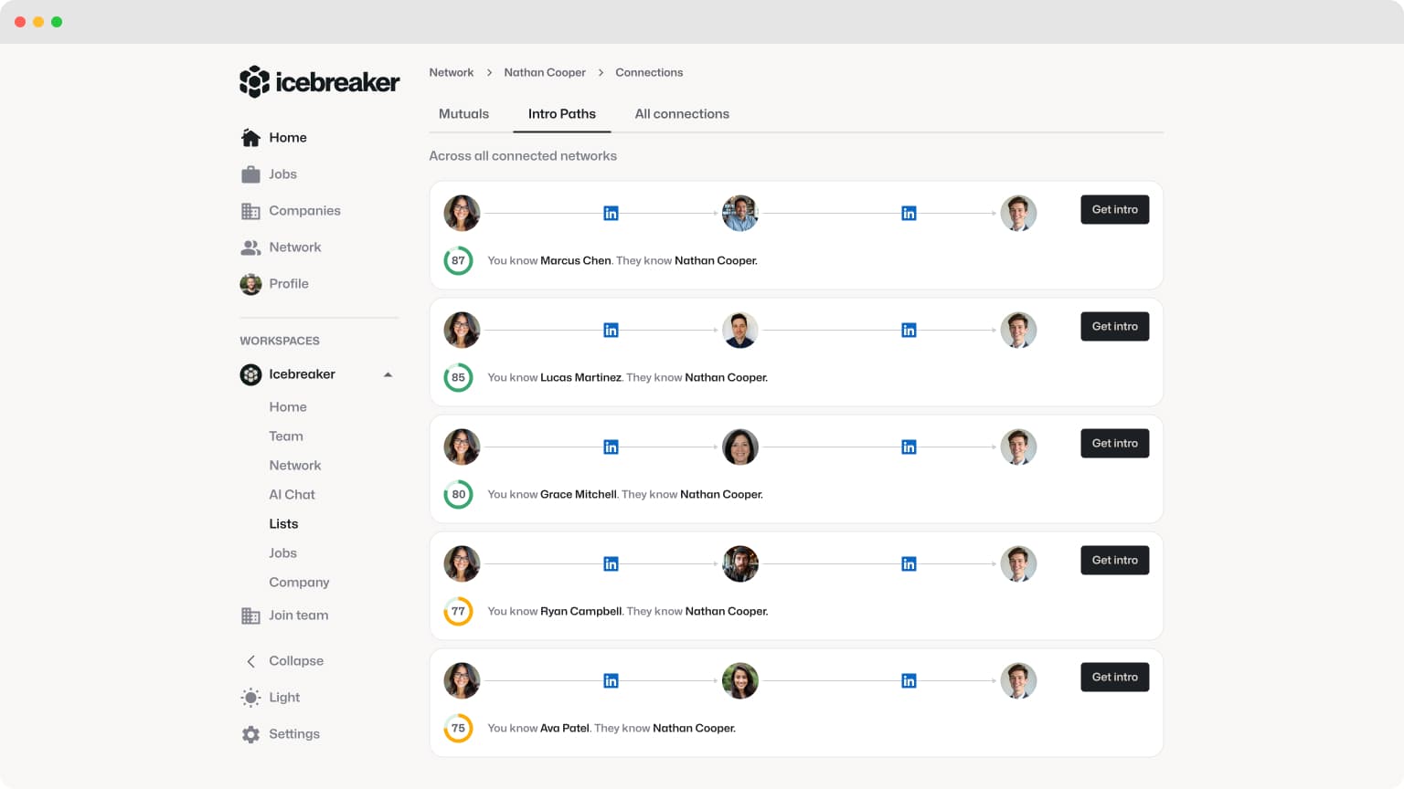Get intro via Grace Mitchell
Viewport: 1404px width, 789px height.
point(1115,444)
